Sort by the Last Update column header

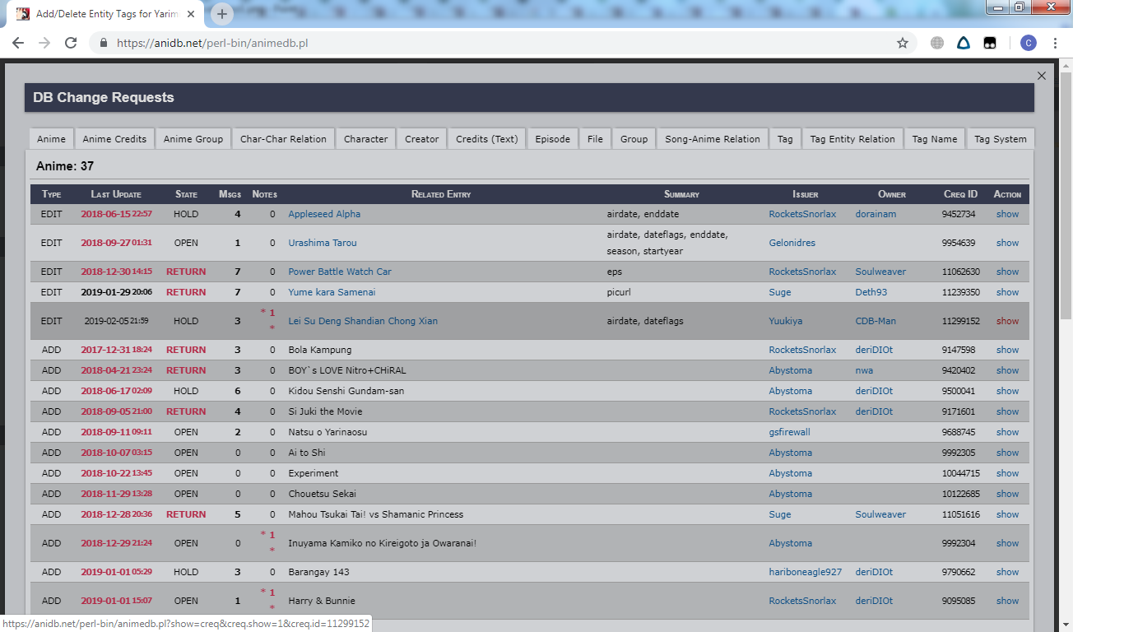click(x=116, y=194)
